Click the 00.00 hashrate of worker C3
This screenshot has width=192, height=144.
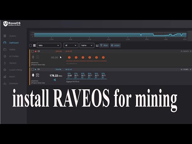coord(54,58)
